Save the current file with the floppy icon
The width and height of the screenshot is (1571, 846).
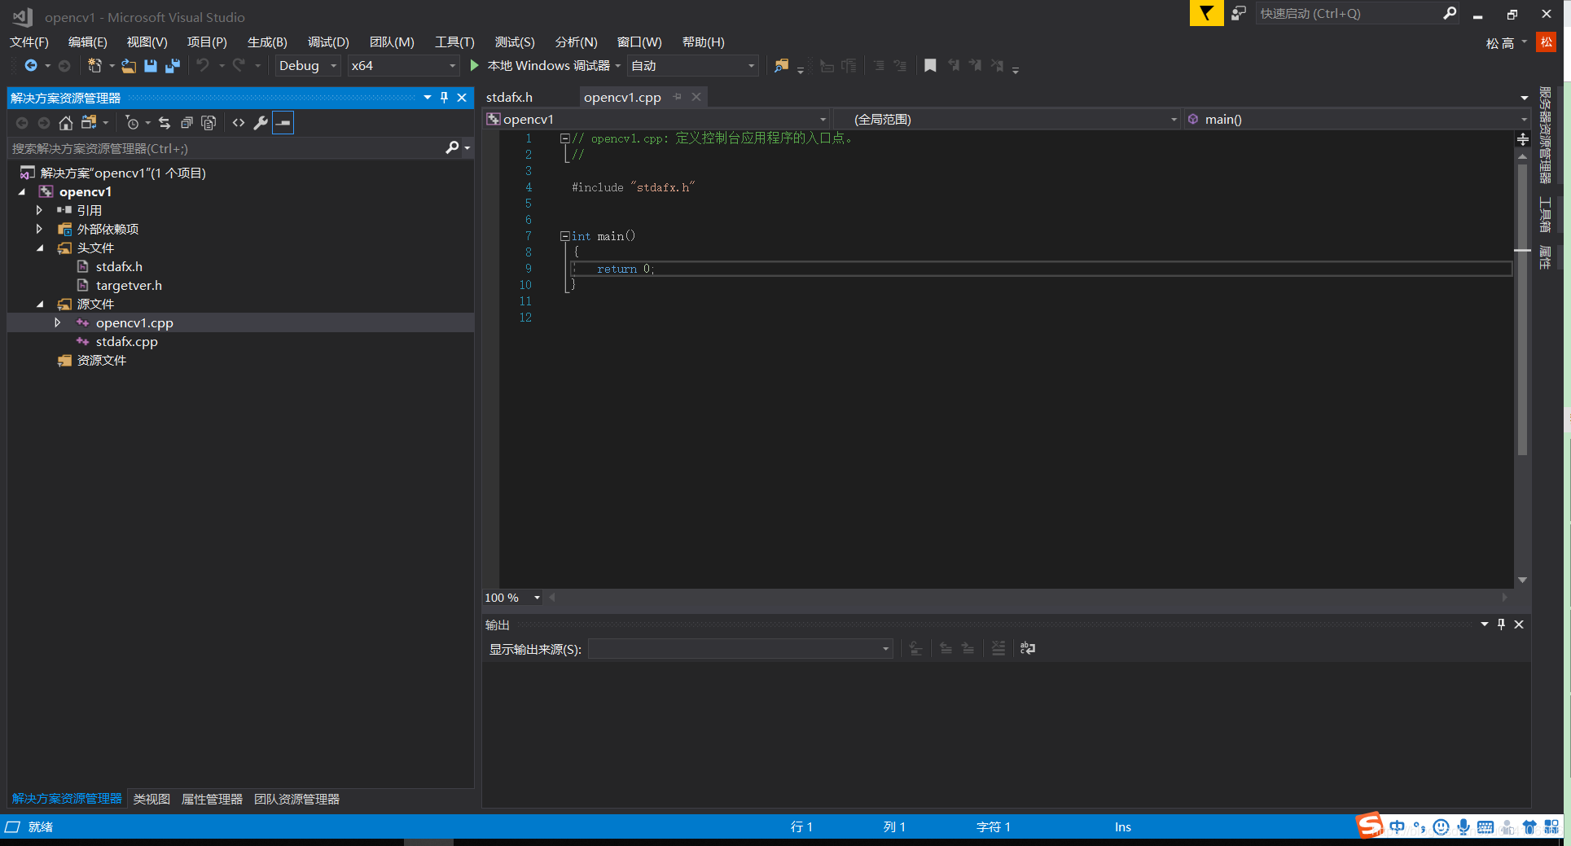tap(151, 66)
